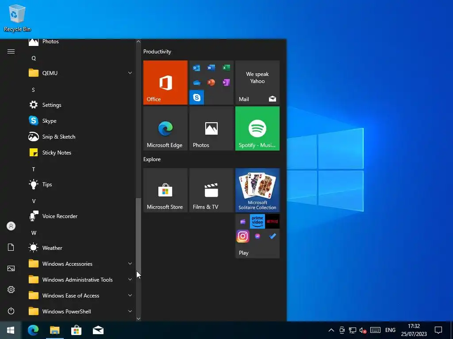Open Settings gear in Start sidebar
Image resolution: width=453 pixels, height=339 pixels.
point(11,290)
